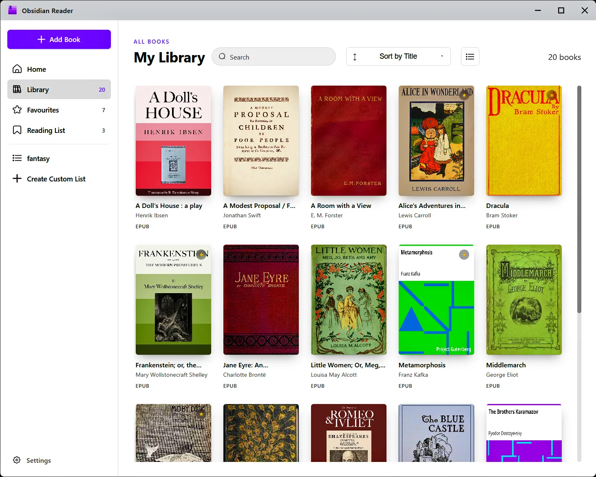Open Jane Eyre book cover
Screen dimensions: 596x477
pos(261,300)
